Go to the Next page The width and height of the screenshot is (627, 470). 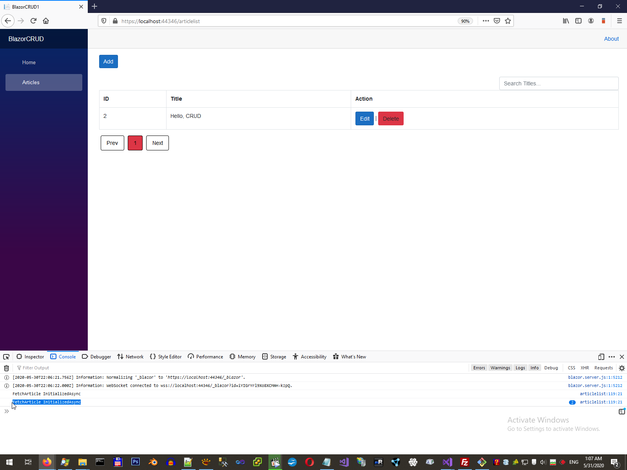pyautogui.click(x=158, y=143)
